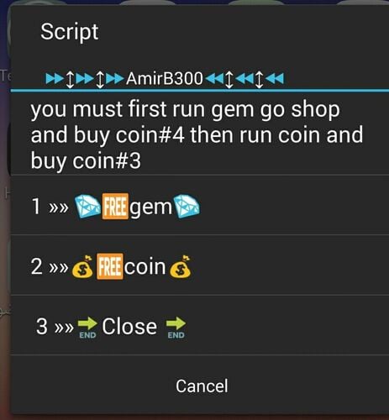This screenshot has height=420, width=389.
Task: Tap the Cancel button
Action: pos(202,386)
